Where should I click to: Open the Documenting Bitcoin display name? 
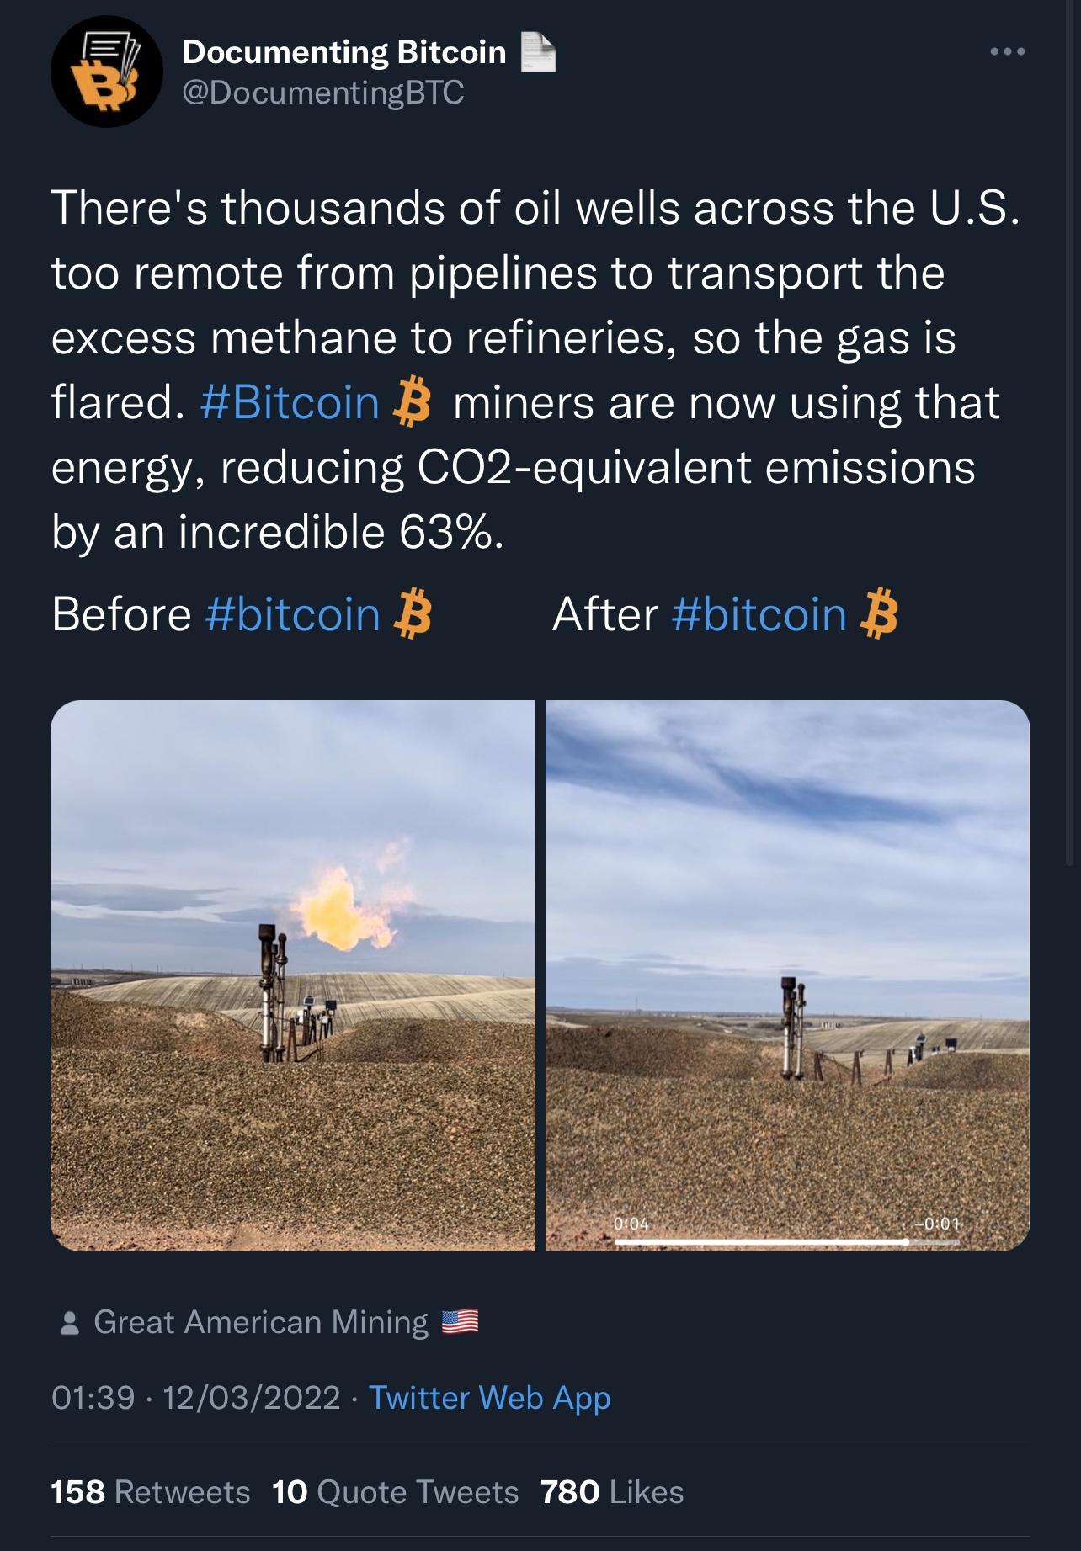coord(344,52)
